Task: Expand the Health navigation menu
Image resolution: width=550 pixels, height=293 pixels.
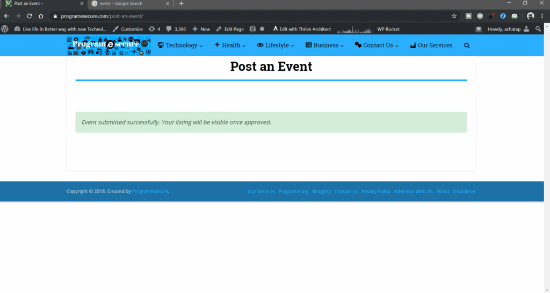Action: [x=230, y=45]
